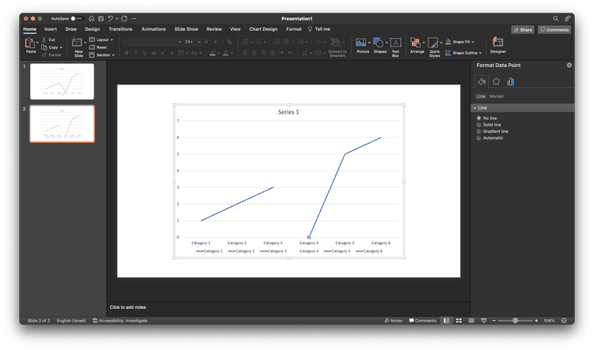The height and width of the screenshot is (350, 594).
Task: Click the Comments button in ribbon
Action: coord(554,29)
